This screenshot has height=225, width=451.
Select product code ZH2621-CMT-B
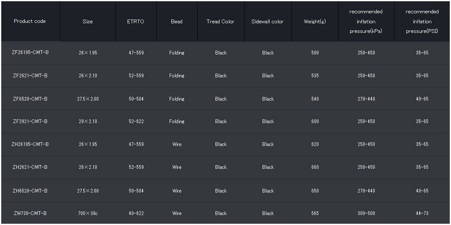30,167
